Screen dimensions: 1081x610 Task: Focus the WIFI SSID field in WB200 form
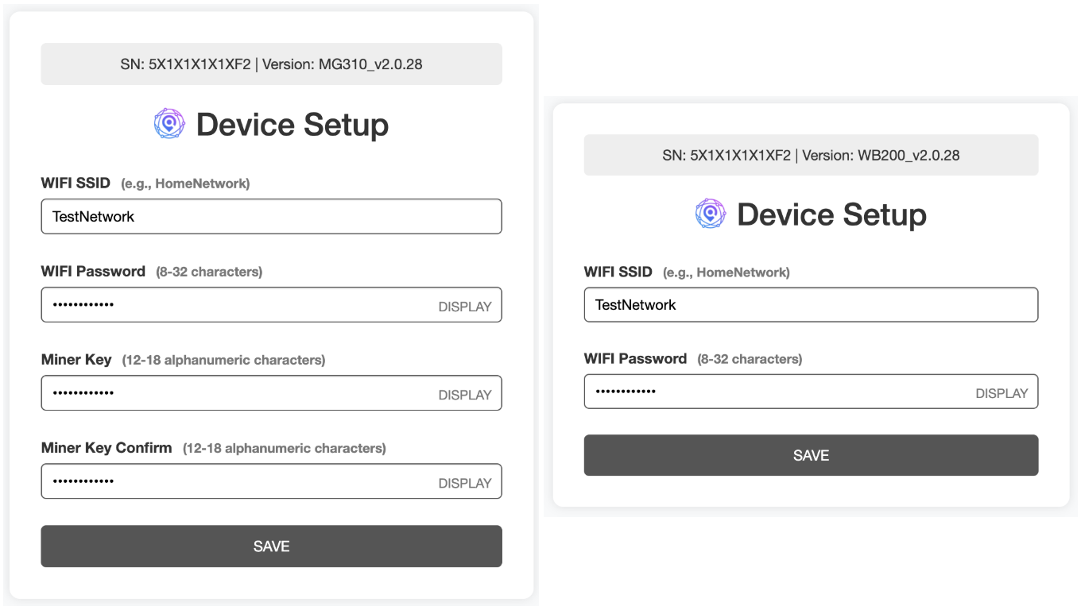click(x=810, y=305)
